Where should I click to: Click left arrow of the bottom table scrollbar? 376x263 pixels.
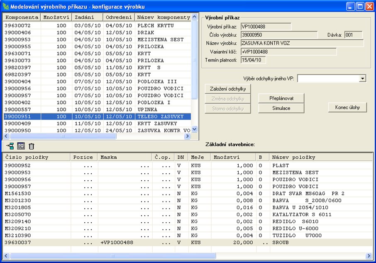6,256
